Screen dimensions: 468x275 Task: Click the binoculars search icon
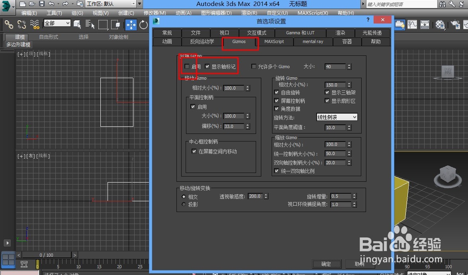[442, 4]
